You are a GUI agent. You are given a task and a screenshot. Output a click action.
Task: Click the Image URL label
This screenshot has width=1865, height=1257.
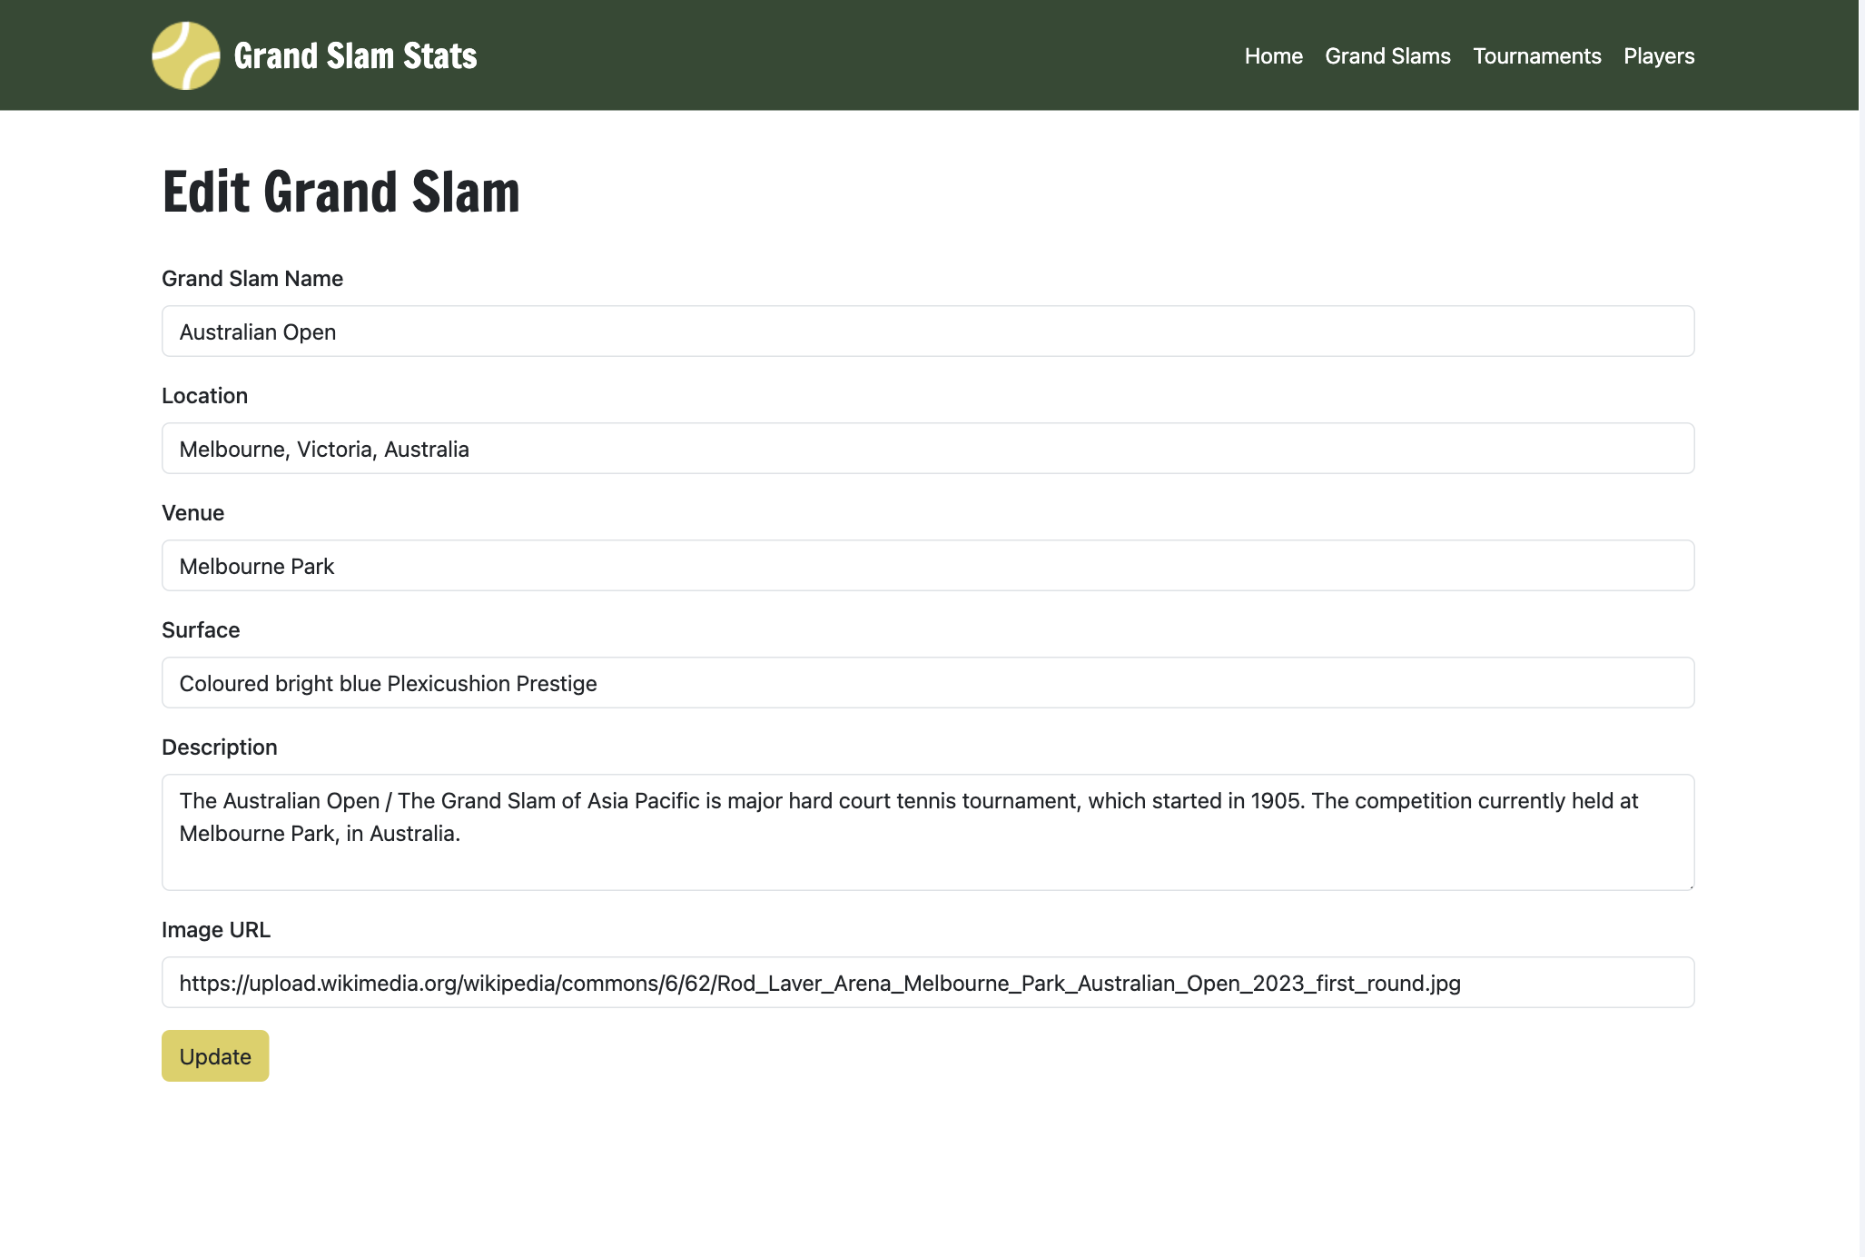point(216,929)
